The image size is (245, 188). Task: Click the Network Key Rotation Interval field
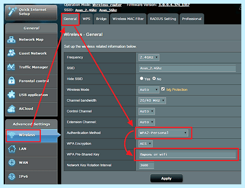(x=147, y=166)
